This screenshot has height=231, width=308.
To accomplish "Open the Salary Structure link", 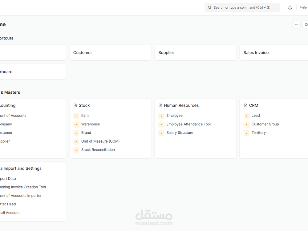I will (180, 132).
